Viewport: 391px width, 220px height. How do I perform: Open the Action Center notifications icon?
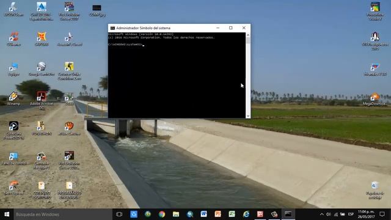(382, 215)
